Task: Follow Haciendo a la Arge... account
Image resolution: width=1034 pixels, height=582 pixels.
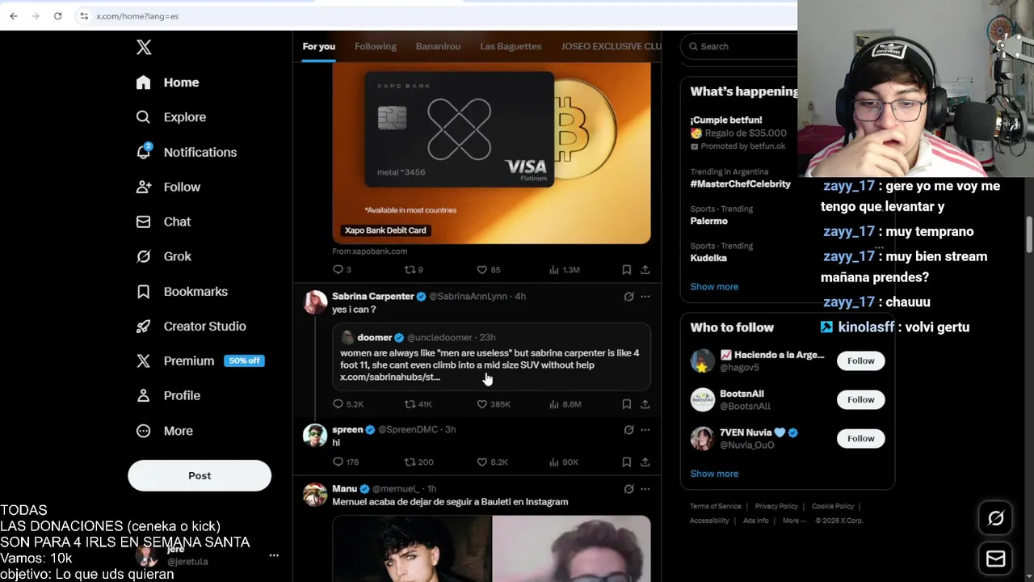Action: [x=860, y=361]
